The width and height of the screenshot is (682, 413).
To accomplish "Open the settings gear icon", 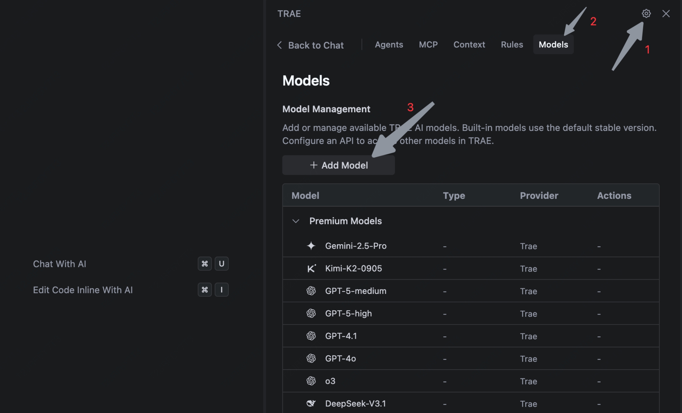I will coord(646,14).
